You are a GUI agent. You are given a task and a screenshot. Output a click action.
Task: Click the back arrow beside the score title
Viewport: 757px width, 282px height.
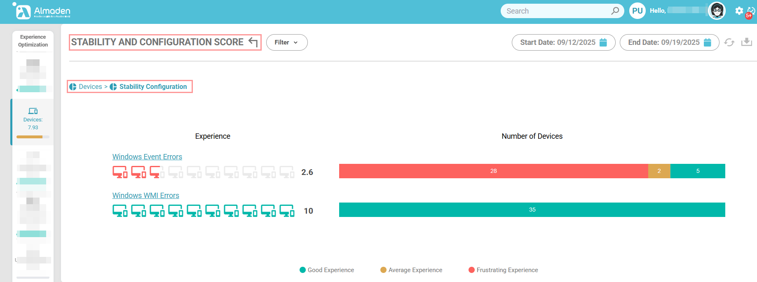tap(253, 42)
